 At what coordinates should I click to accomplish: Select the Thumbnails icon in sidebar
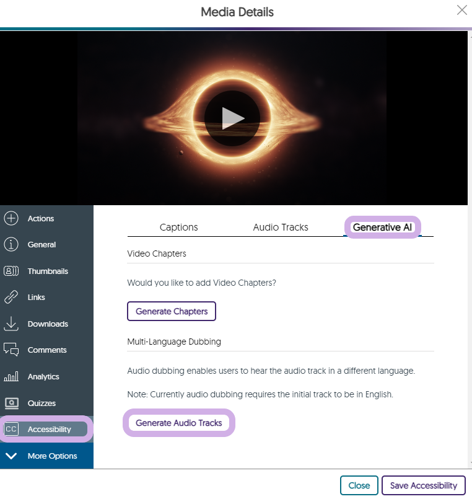(11, 271)
